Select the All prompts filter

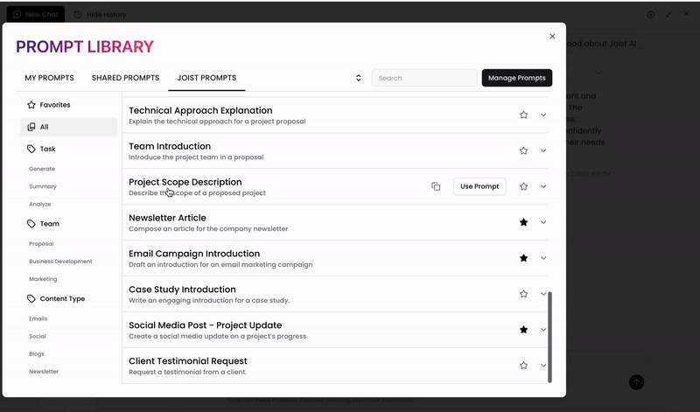69,127
